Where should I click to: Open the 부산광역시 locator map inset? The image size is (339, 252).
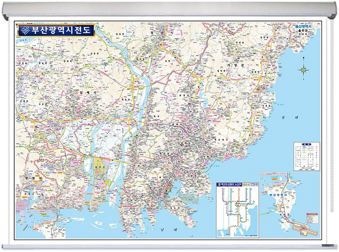coord(289,205)
